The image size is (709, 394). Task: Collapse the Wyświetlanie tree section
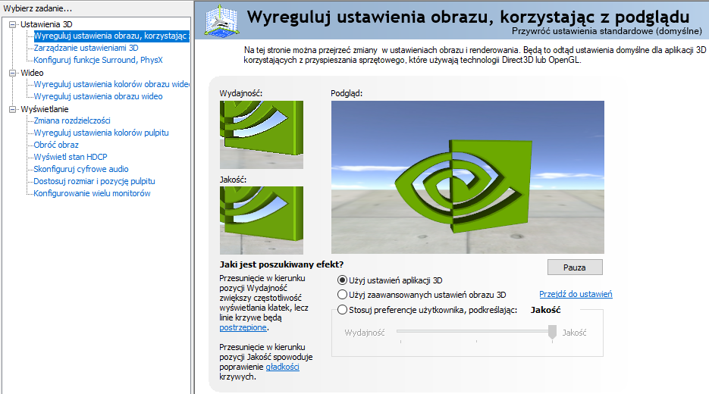12,109
